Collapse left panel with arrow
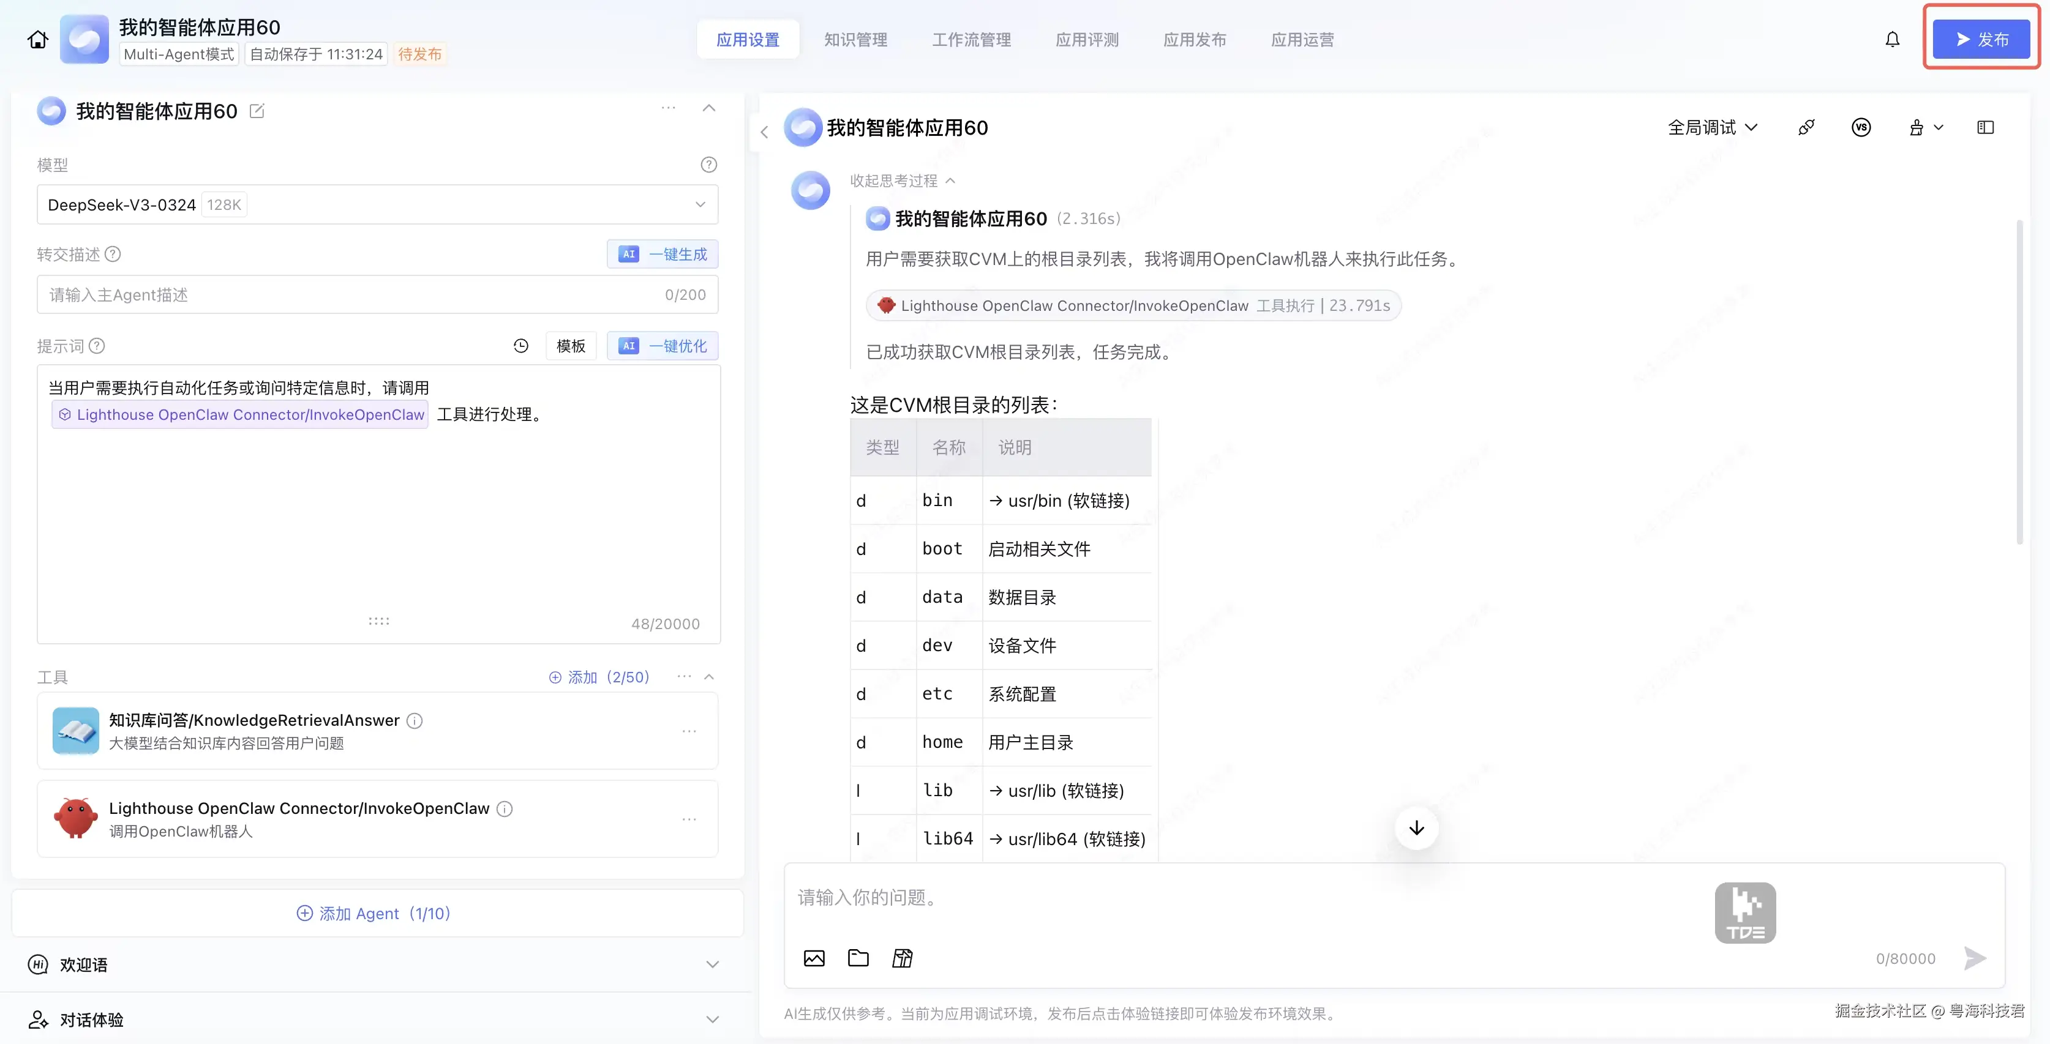2050x1044 pixels. coord(764,132)
